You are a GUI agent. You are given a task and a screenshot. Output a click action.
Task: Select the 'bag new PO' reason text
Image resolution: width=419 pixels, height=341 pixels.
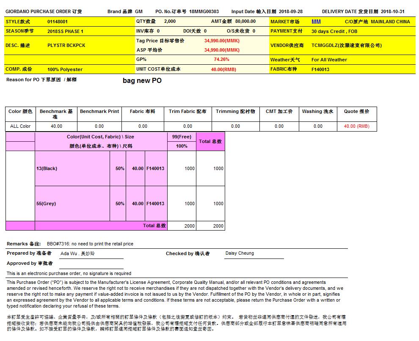click(142, 80)
